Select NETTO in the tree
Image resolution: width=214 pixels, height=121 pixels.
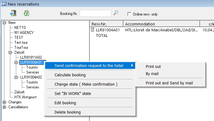coord(20,28)
